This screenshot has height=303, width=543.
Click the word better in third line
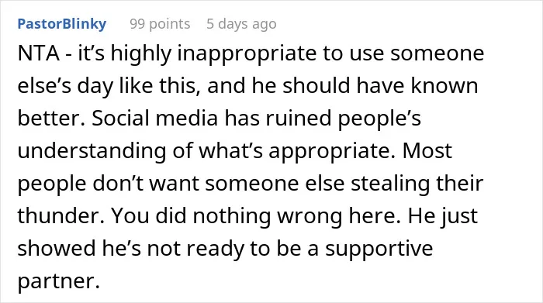click(x=51, y=118)
